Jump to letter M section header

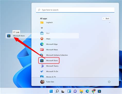42,28
